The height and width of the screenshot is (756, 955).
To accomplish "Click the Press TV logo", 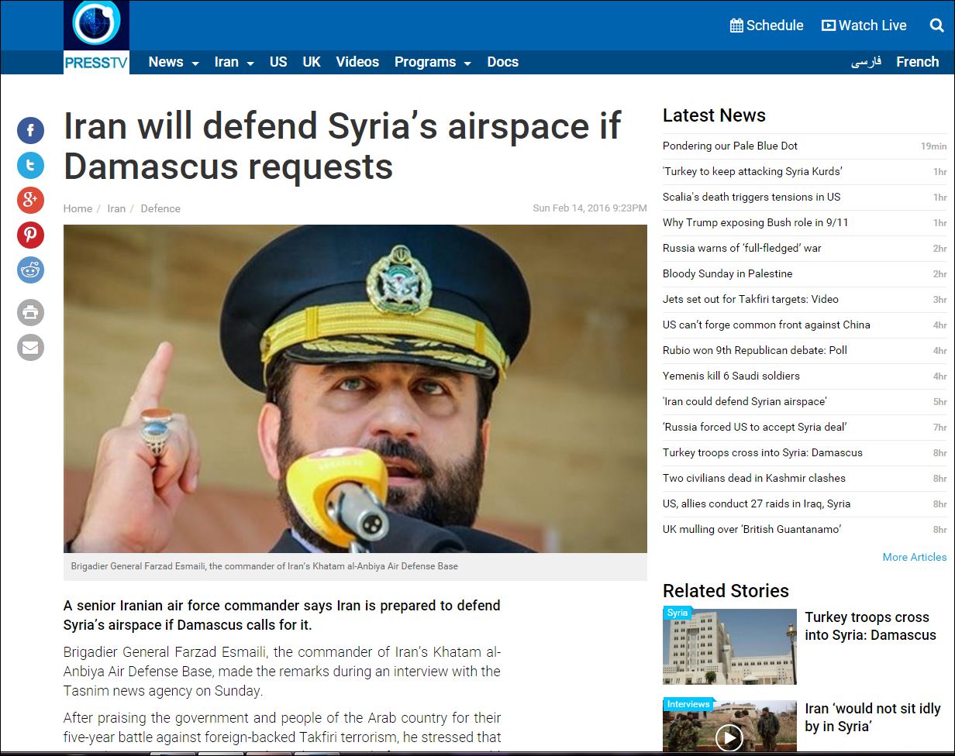I will tap(96, 37).
